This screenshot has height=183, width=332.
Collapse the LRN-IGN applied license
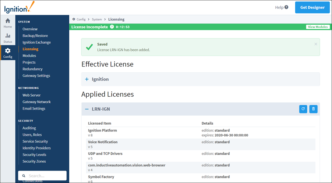(87, 109)
